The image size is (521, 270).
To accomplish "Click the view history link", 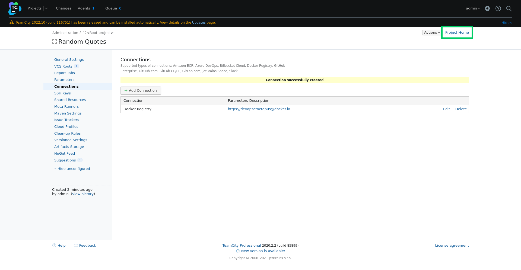I will 83,194.
